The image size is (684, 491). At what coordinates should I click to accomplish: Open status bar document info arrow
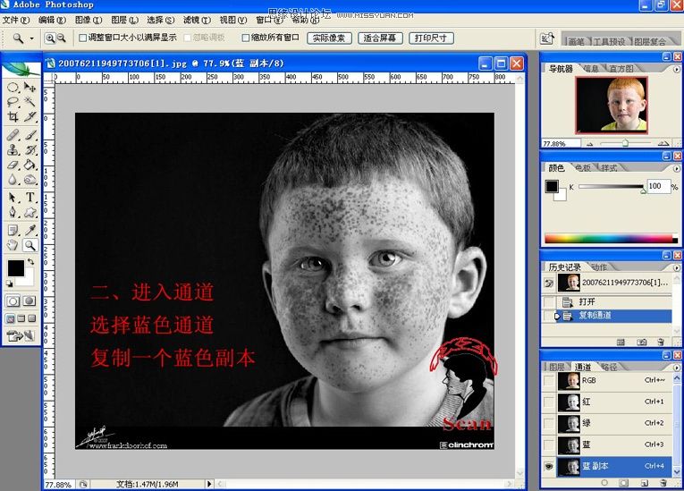click(209, 484)
